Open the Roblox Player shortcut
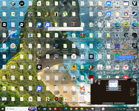This screenshot has width=139, height=111. point(39,89)
